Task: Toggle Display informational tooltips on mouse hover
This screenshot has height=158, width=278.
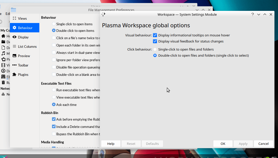Action: pos(192,35)
